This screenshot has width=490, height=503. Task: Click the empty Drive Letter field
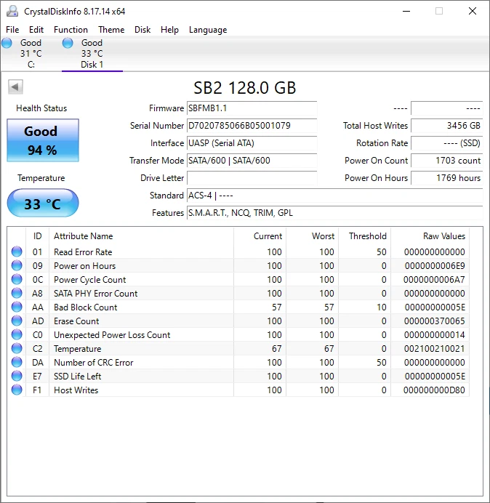[252, 178]
